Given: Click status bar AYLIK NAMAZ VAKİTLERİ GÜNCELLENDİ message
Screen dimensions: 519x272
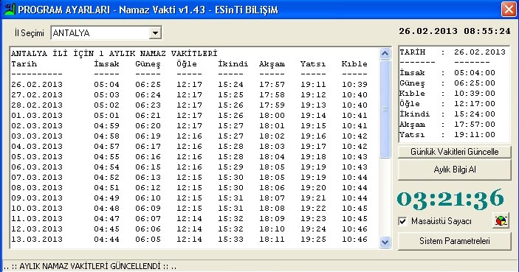Looking at the screenshot, I should (x=90, y=266).
